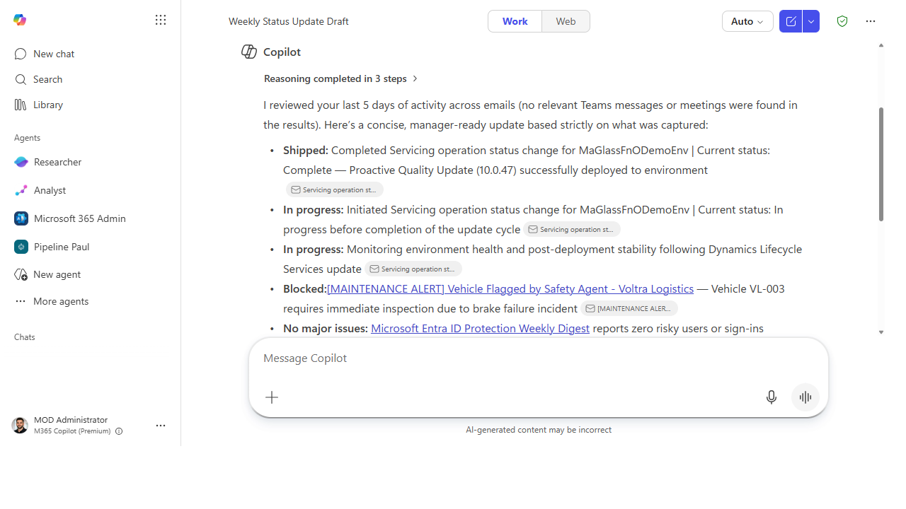Switch to the Web tab

[x=566, y=21]
